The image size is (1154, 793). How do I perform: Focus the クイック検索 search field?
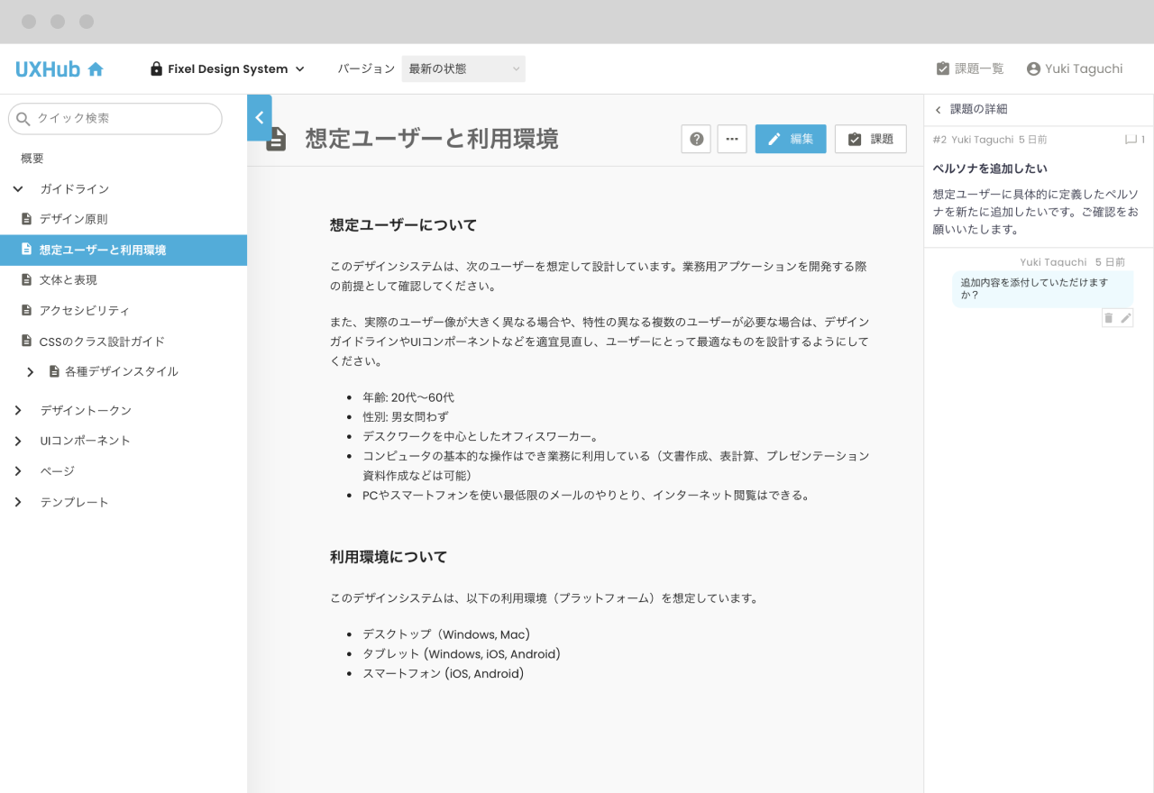click(x=123, y=119)
